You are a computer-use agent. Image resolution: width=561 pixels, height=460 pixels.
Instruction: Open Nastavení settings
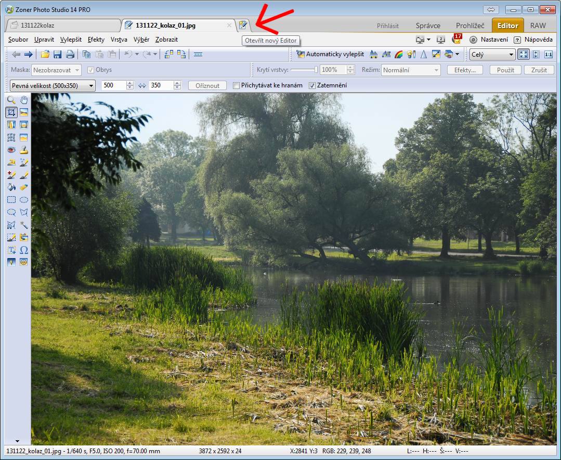(489, 40)
